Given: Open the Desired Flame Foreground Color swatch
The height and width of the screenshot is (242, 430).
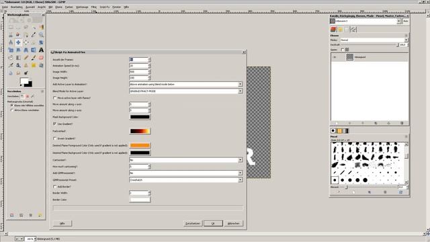Looking at the screenshot, I should (140, 145).
